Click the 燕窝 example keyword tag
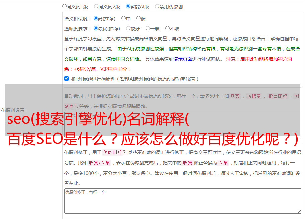This screenshot has height=220, width=305. pos(235,96)
